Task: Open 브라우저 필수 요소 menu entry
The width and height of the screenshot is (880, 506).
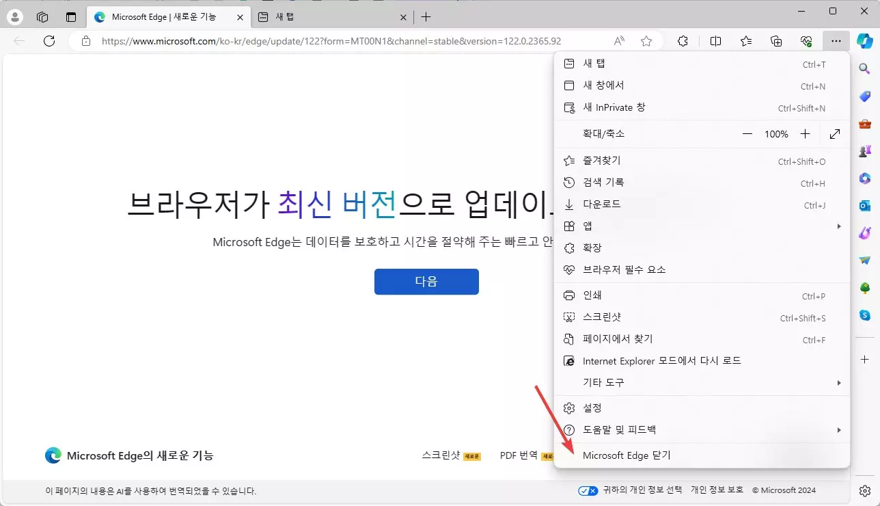Action: pos(702,269)
